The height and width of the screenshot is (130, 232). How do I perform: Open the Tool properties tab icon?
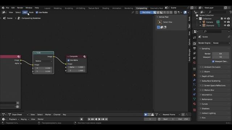pyautogui.click(x=194, y=38)
